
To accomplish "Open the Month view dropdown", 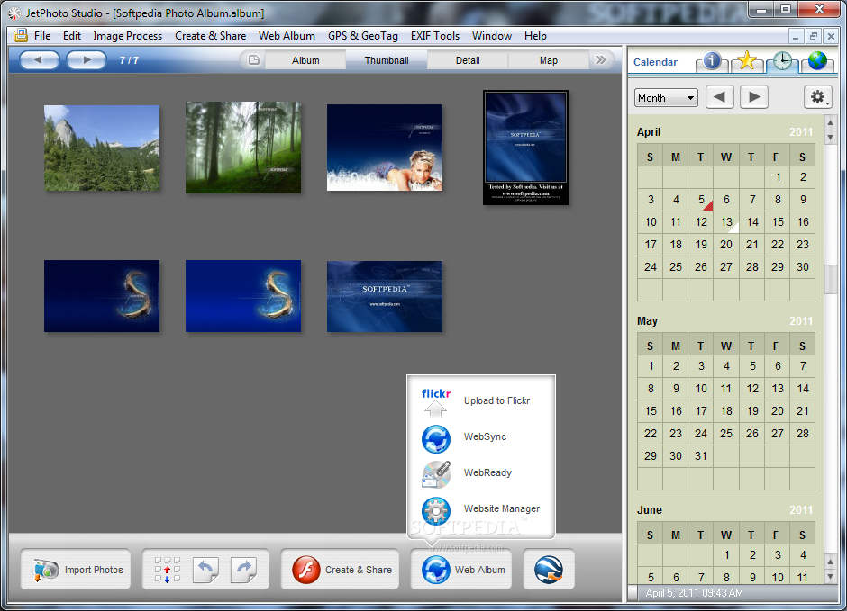I will pos(666,97).
